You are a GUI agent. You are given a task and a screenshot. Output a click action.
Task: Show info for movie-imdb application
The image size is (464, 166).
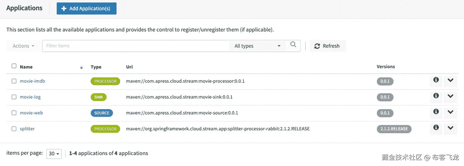[x=436, y=80]
